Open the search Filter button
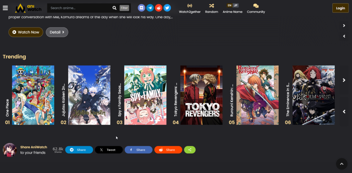The width and height of the screenshot is (352, 173). pyautogui.click(x=124, y=8)
